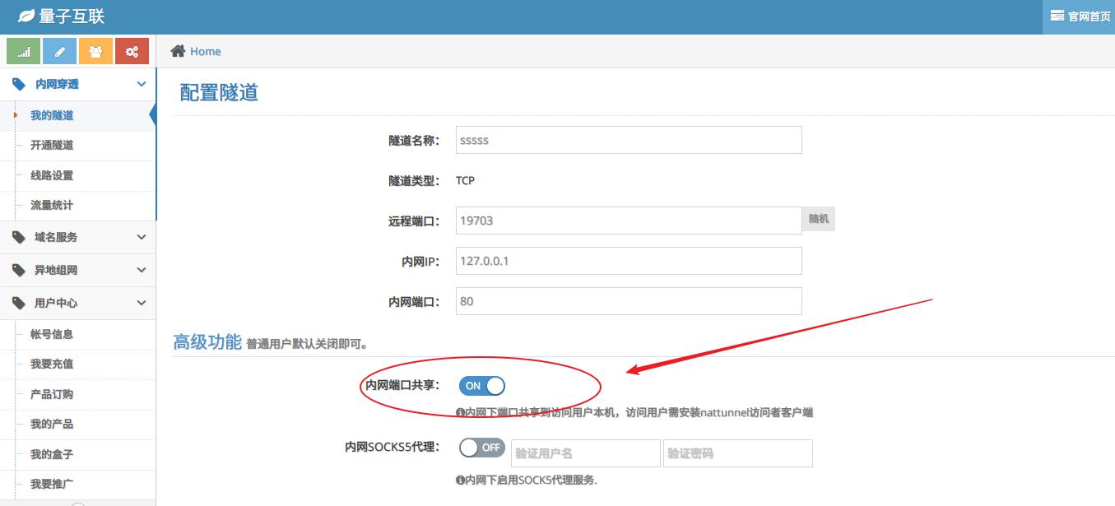Expand the 域名服务 section chevron

[142, 237]
